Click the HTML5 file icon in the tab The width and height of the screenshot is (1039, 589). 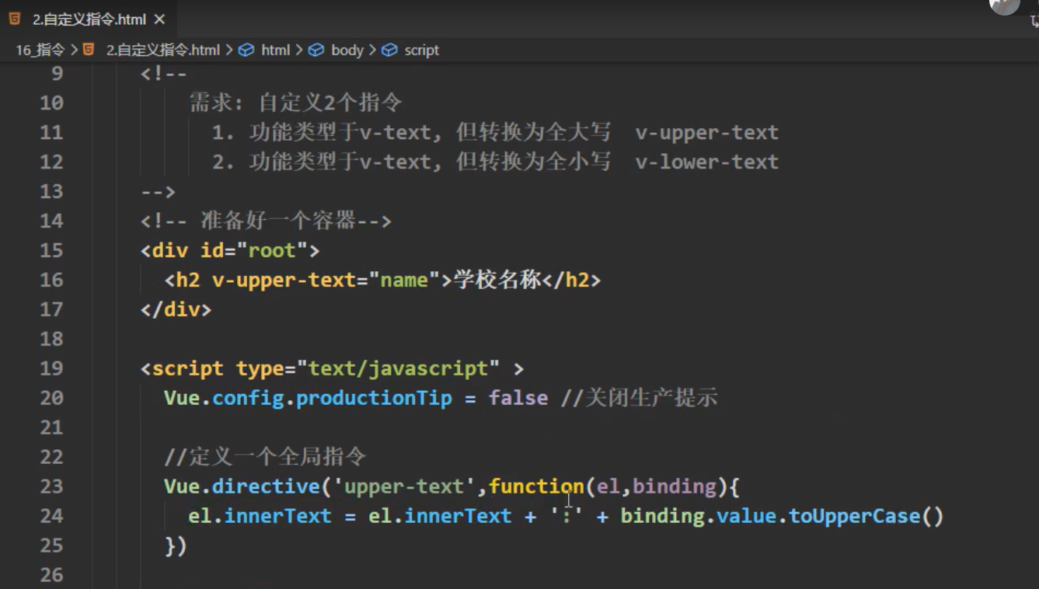(x=15, y=19)
